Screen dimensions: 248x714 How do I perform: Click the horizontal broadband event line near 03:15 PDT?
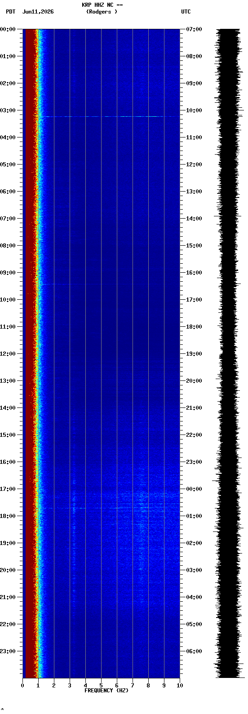(109, 116)
